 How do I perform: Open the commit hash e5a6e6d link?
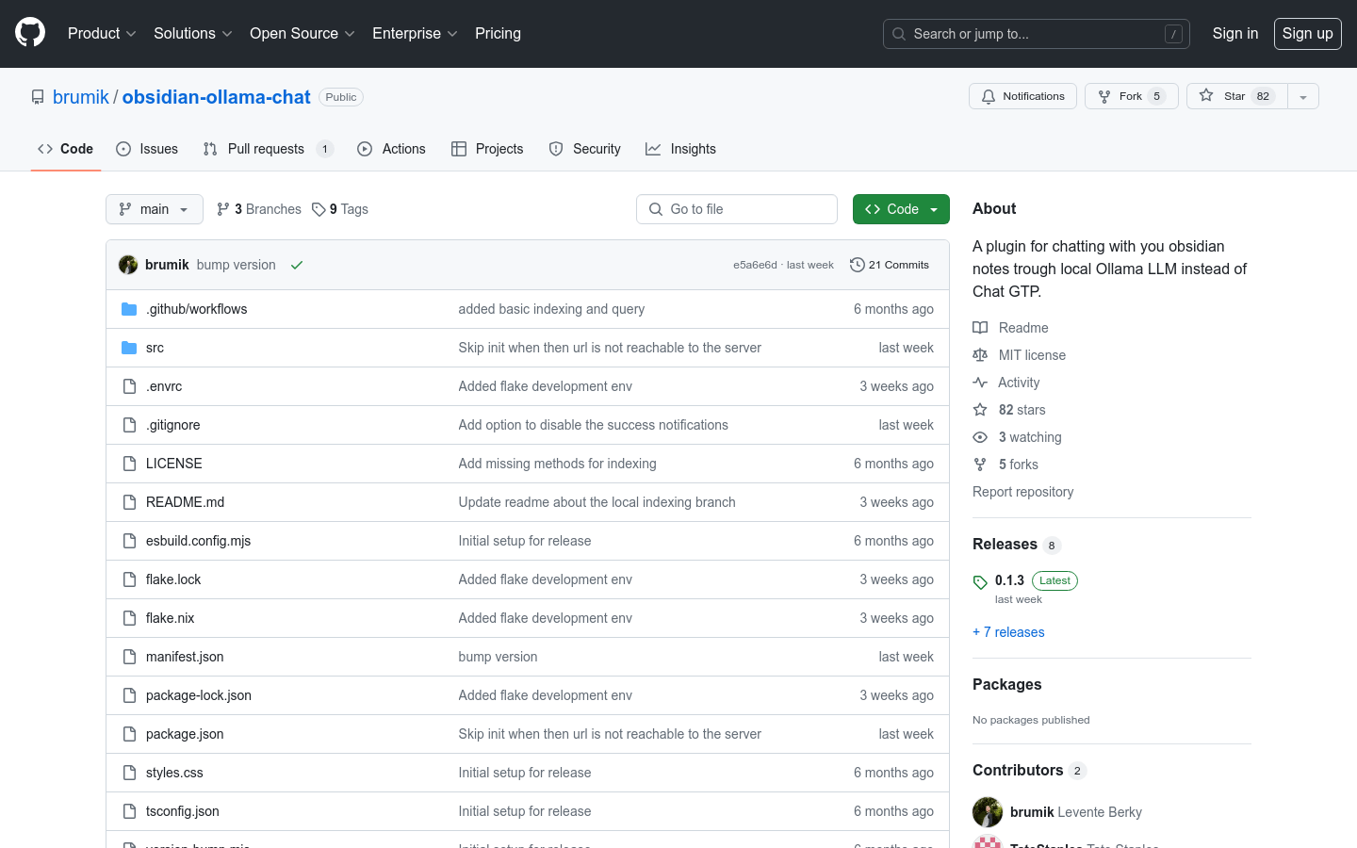tap(755, 265)
